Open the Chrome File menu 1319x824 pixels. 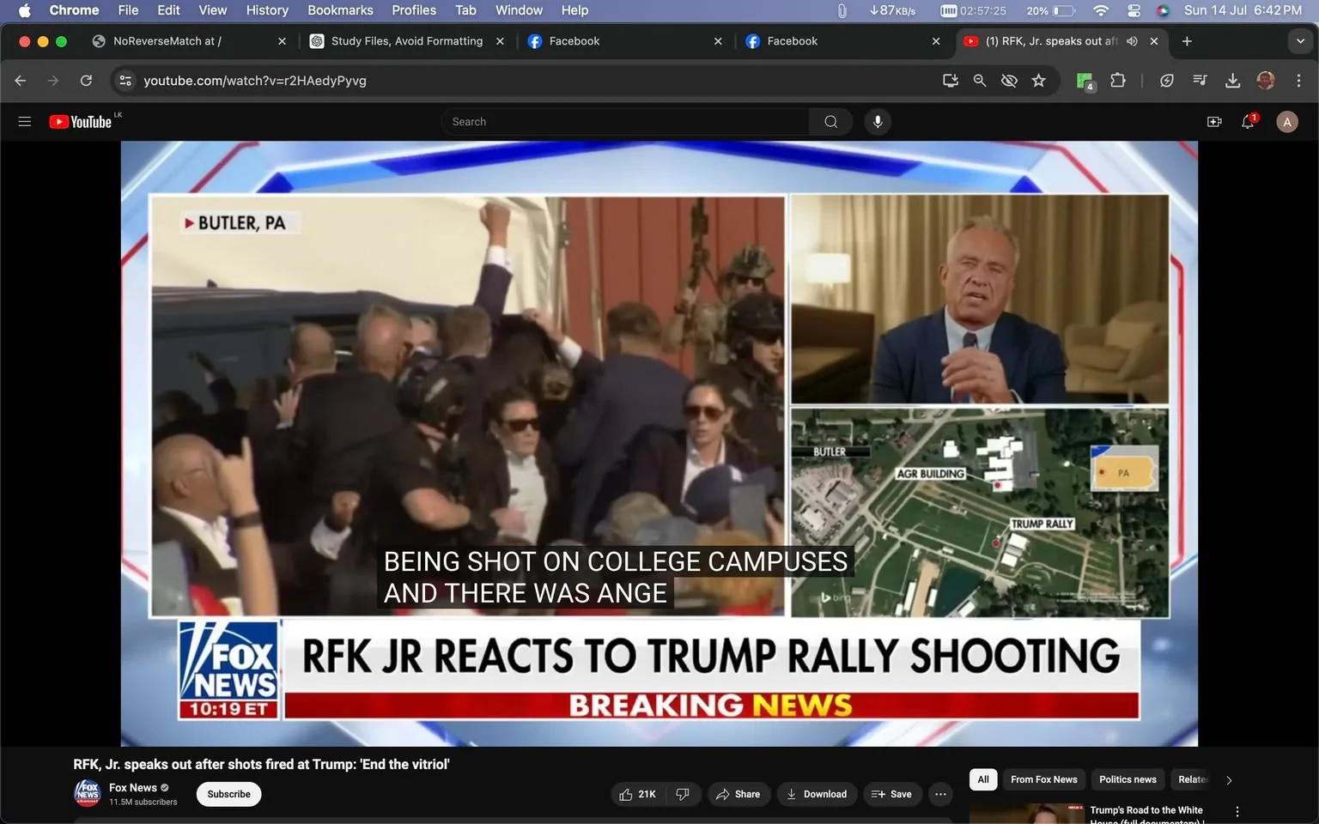tap(128, 10)
